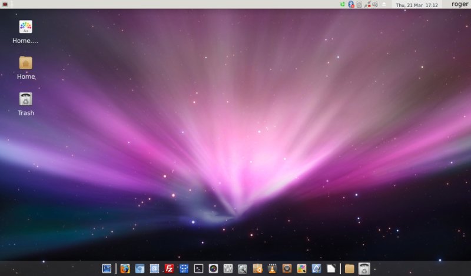
Task: Open the Chromium browser dock icon
Action: (140, 268)
